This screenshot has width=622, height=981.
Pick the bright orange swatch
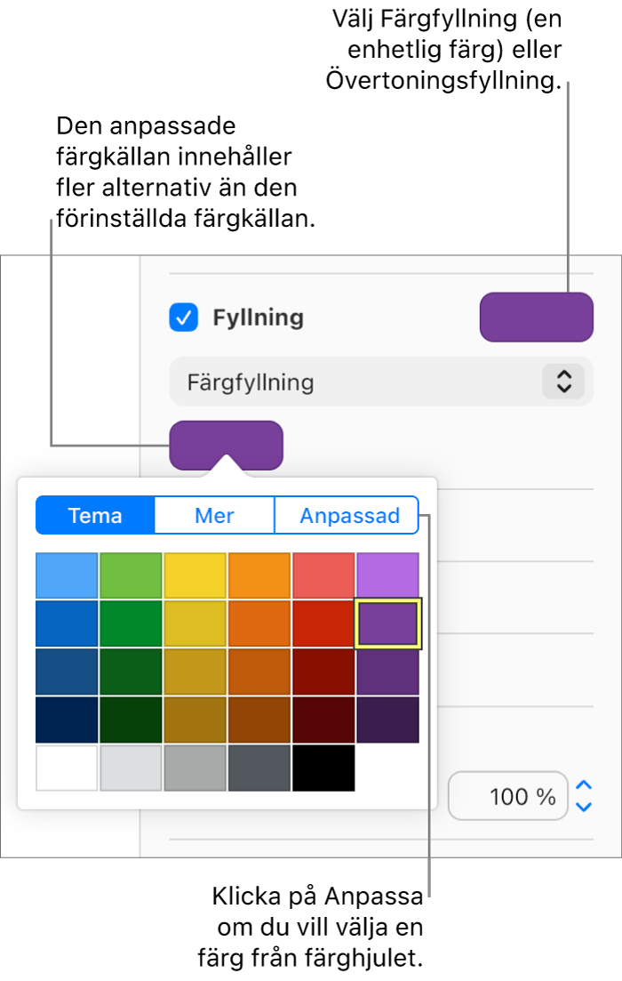(259, 575)
